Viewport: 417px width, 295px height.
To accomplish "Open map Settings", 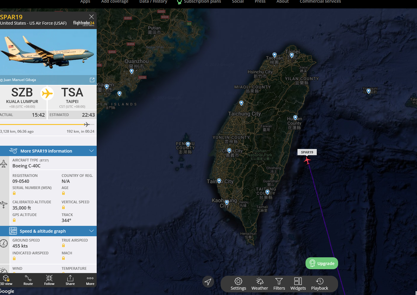I will [238, 284].
